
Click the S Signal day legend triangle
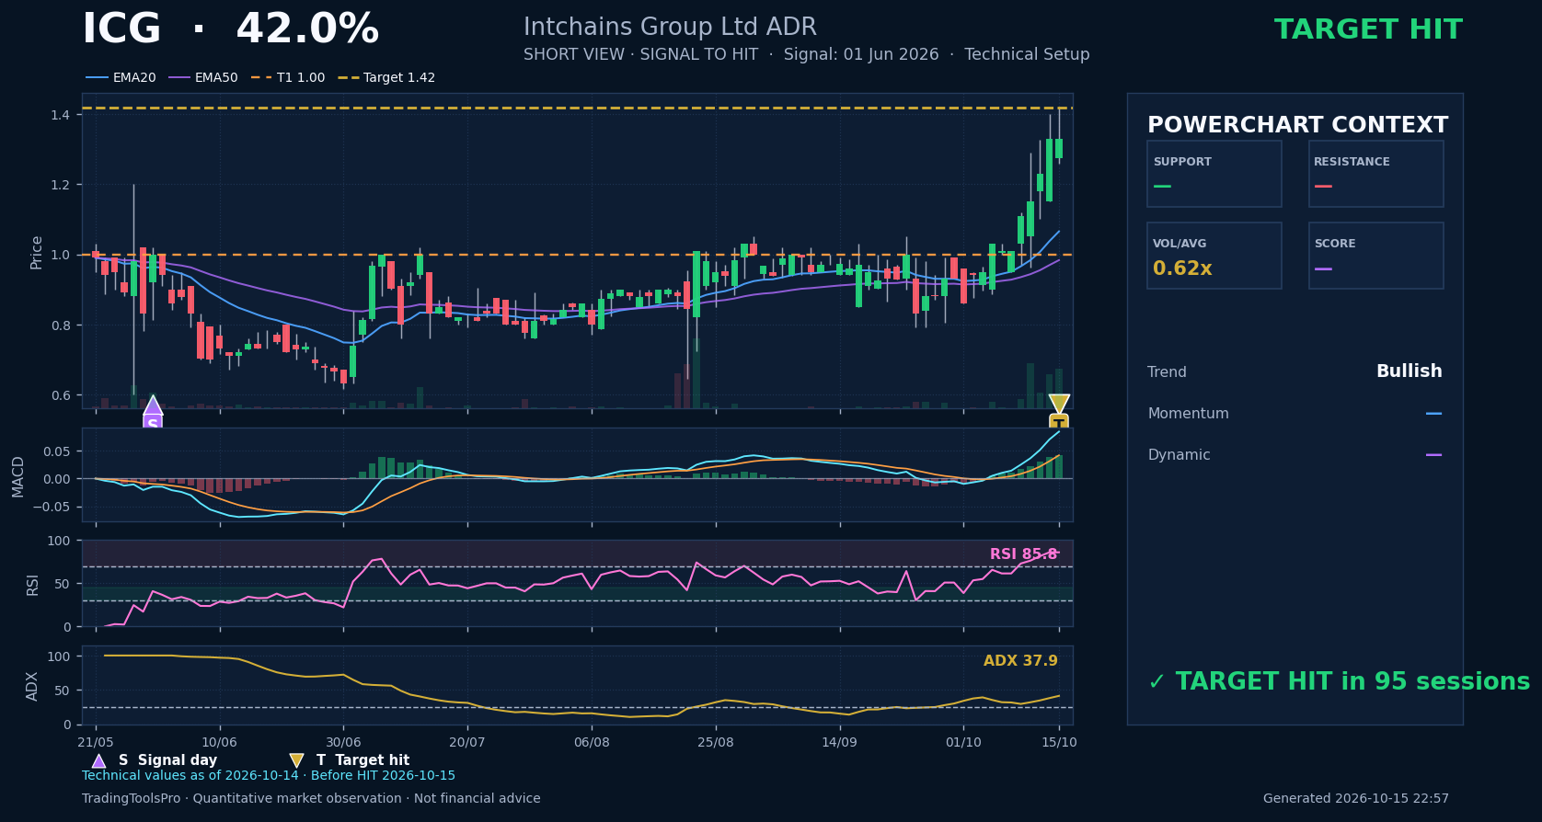pyautogui.click(x=98, y=760)
